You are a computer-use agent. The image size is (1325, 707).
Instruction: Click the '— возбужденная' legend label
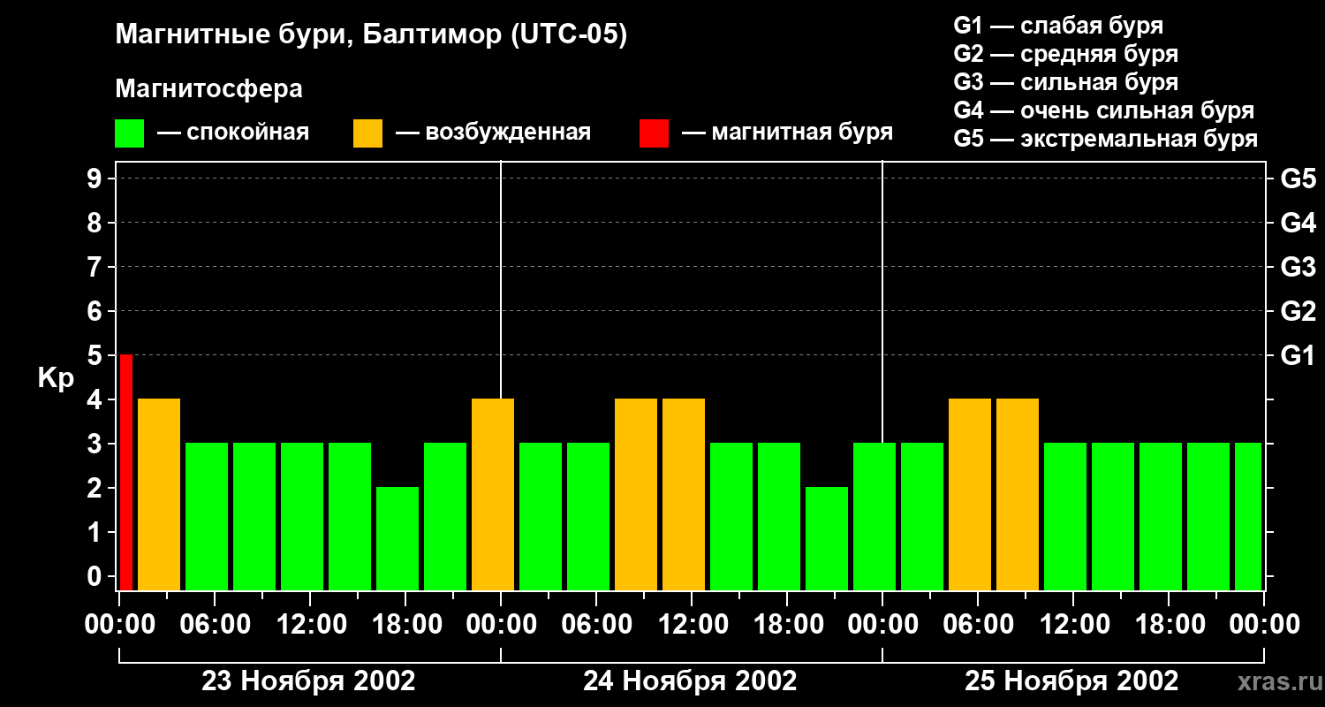pos(493,133)
